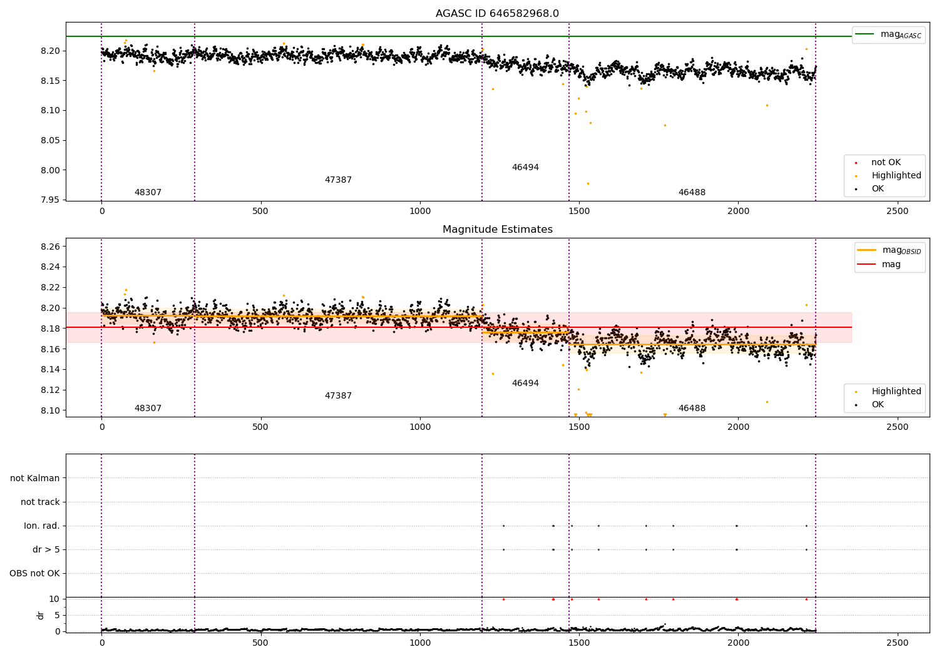Click y-axis tick 8.24 in middle plot
This screenshot has width=939, height=657.
(51, 267)
